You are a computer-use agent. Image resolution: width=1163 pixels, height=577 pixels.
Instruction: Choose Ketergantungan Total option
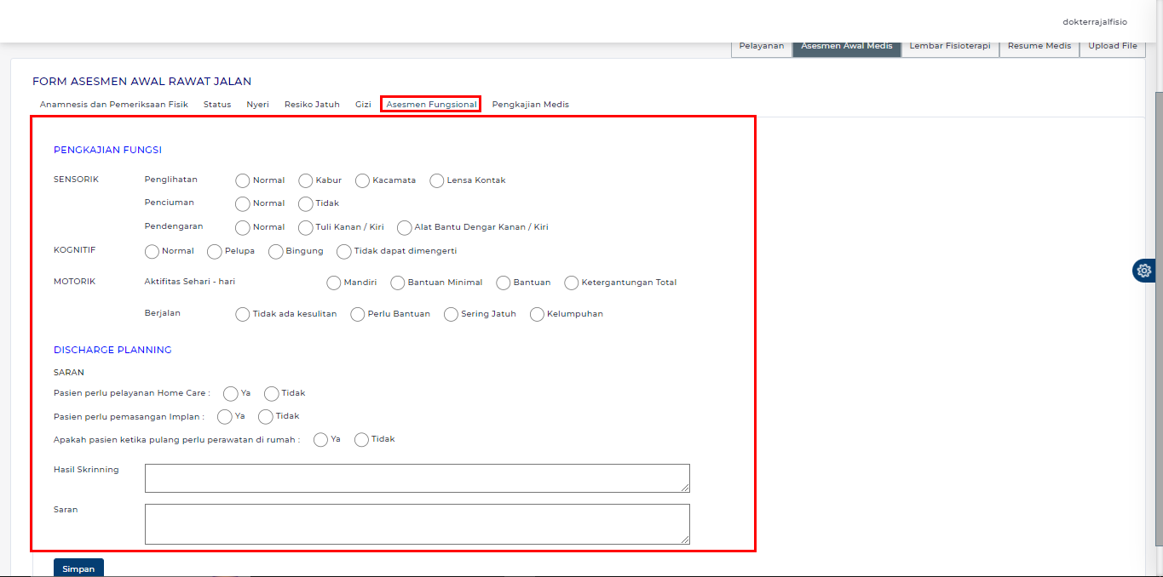[x=572, y=283]
